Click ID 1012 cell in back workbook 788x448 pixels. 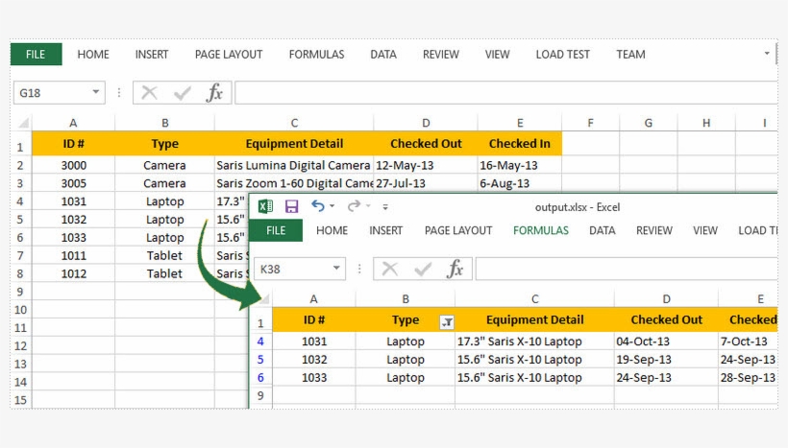[73, 273]
